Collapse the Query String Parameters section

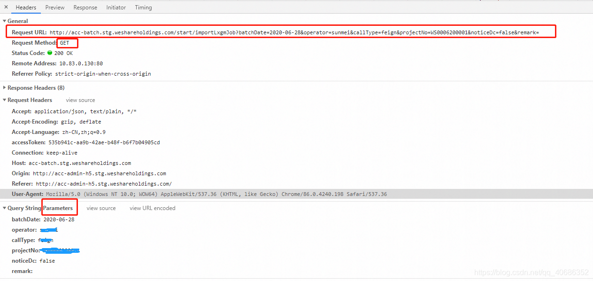5,208
